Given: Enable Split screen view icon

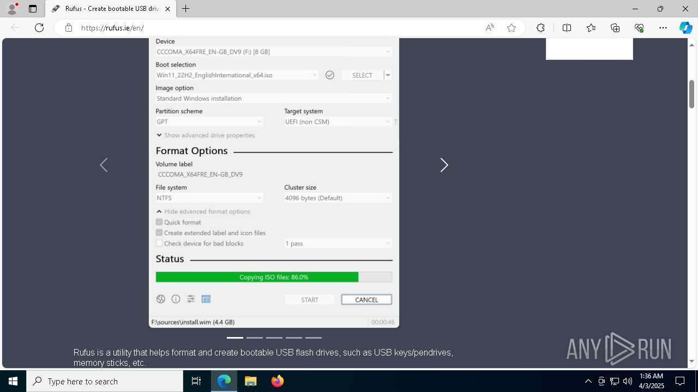Looking at the screenshot, I should point(567,28).
